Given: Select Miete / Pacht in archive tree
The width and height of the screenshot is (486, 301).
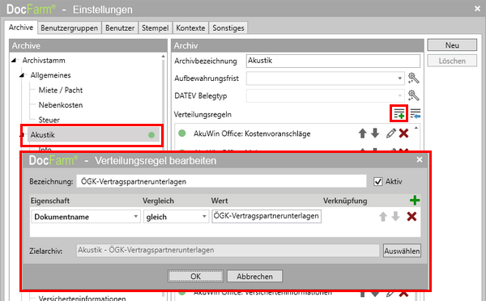Looking at the screenshot, I should (x=61, y=90).
